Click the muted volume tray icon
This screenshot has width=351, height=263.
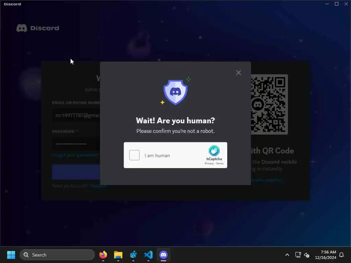307,255
